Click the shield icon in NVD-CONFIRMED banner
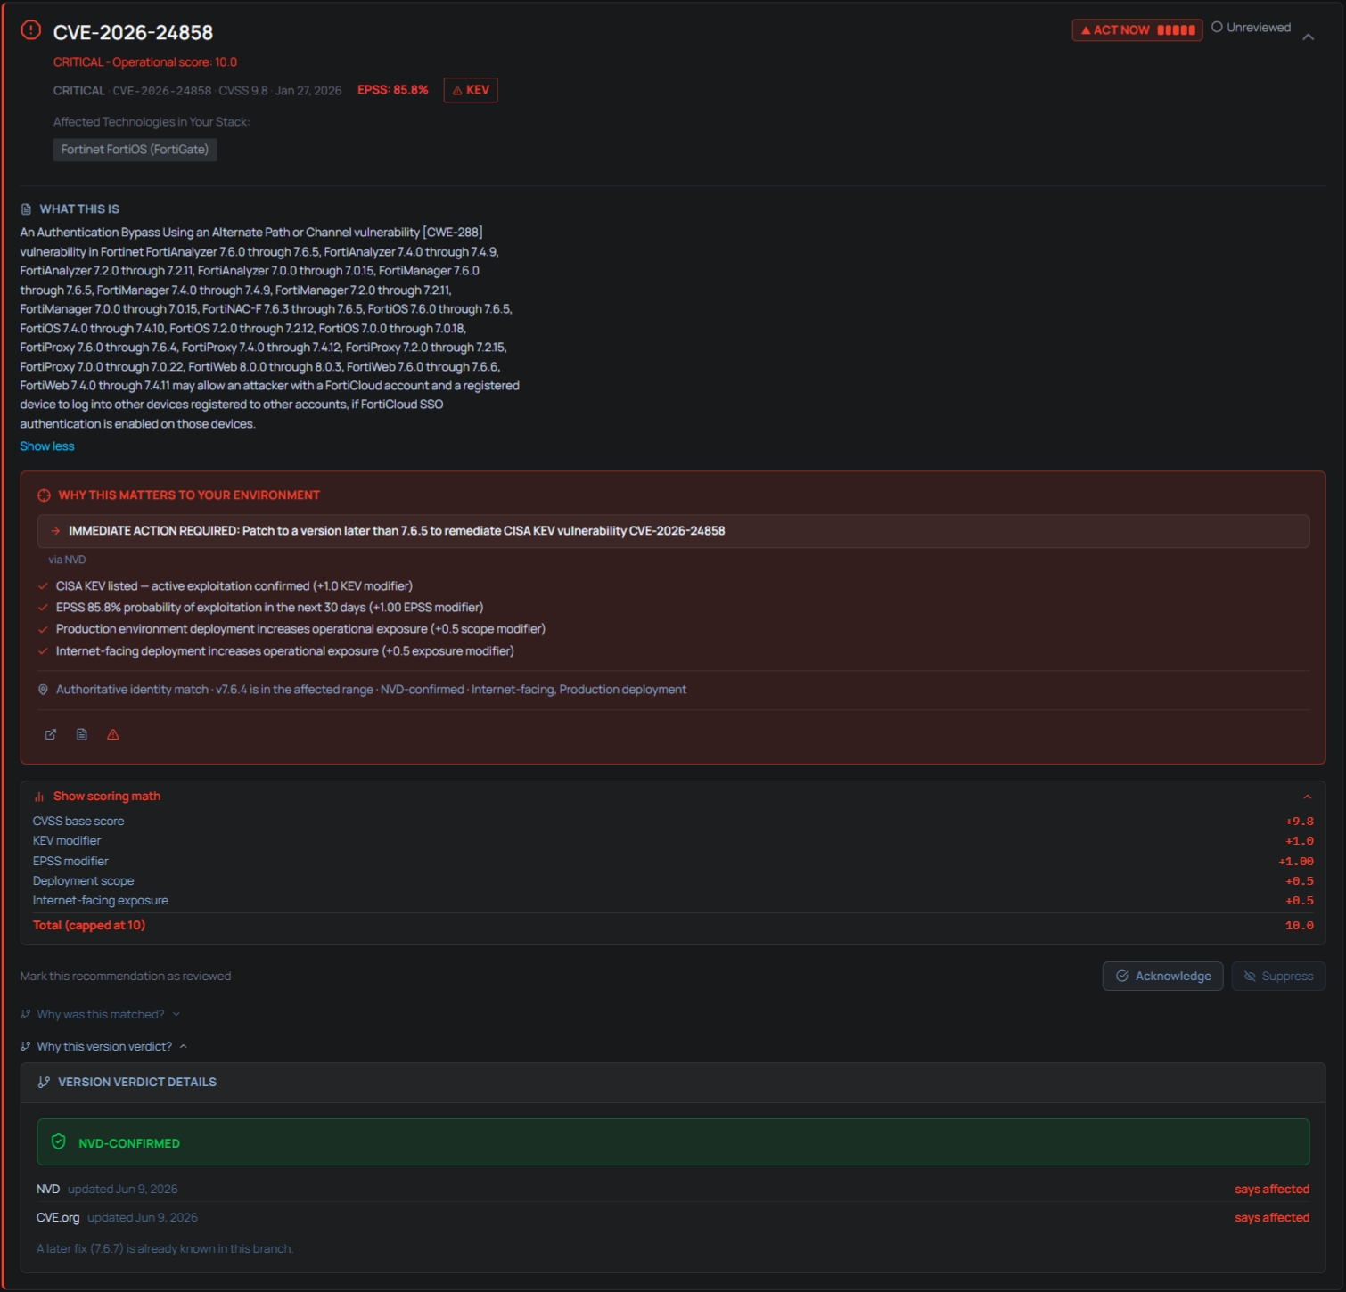The width and height of the screenshot is (1346, 1292). [59, 1142]
